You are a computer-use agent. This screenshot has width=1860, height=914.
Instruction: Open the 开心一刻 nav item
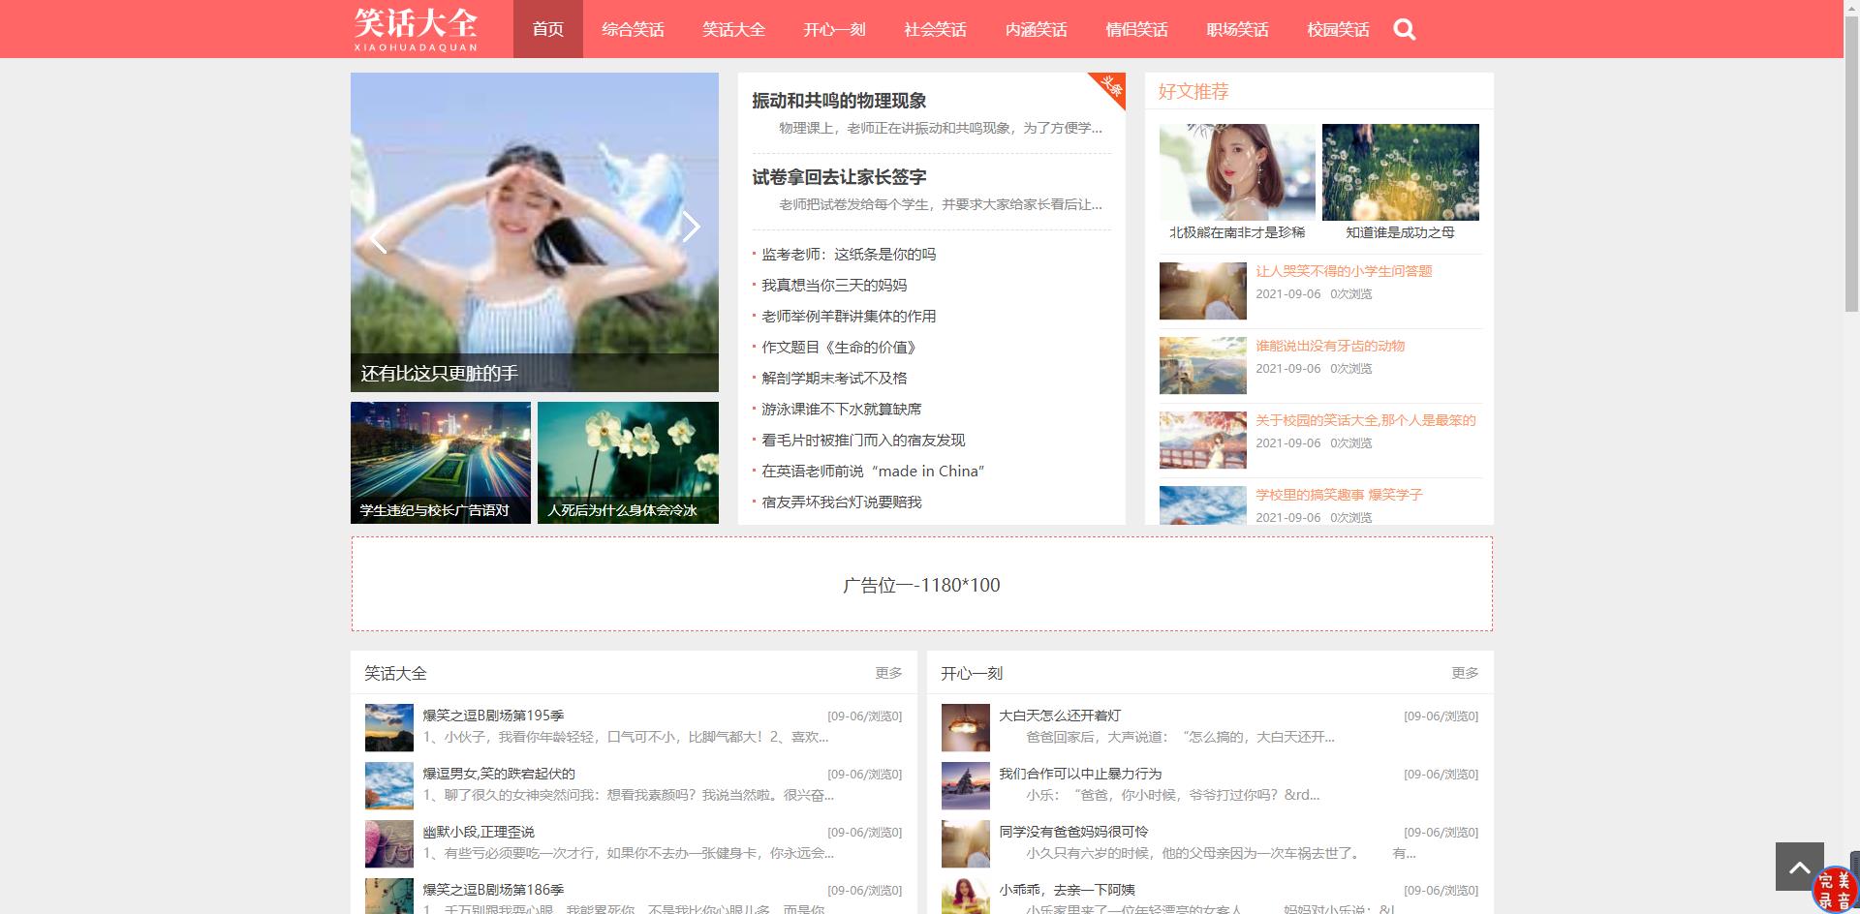pyautogui.click(x=834, y=29)
